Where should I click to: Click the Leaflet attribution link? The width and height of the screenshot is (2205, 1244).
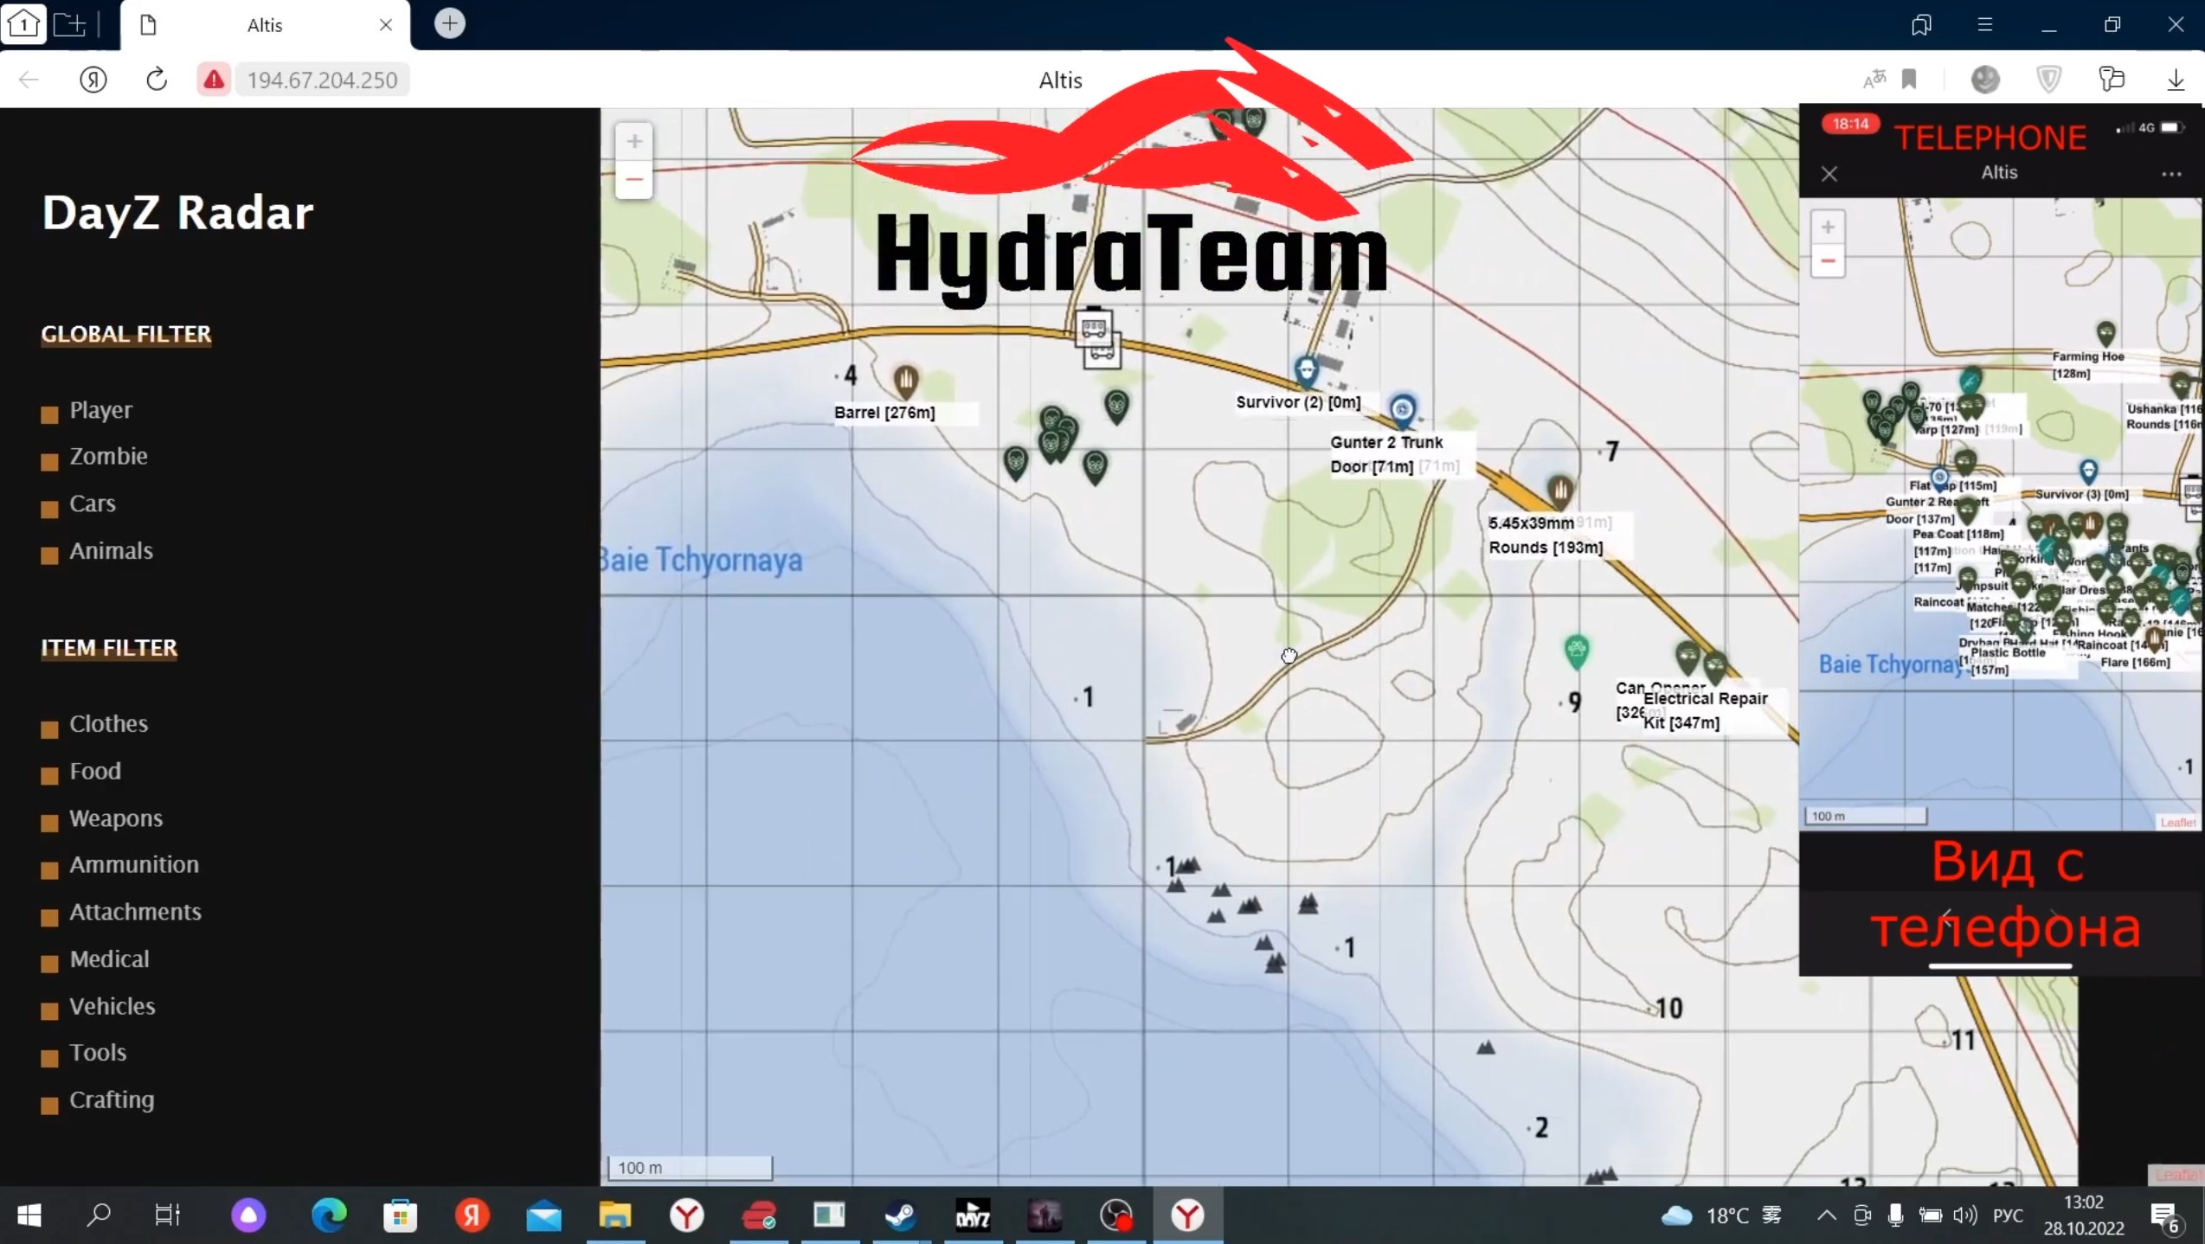2176,1174
